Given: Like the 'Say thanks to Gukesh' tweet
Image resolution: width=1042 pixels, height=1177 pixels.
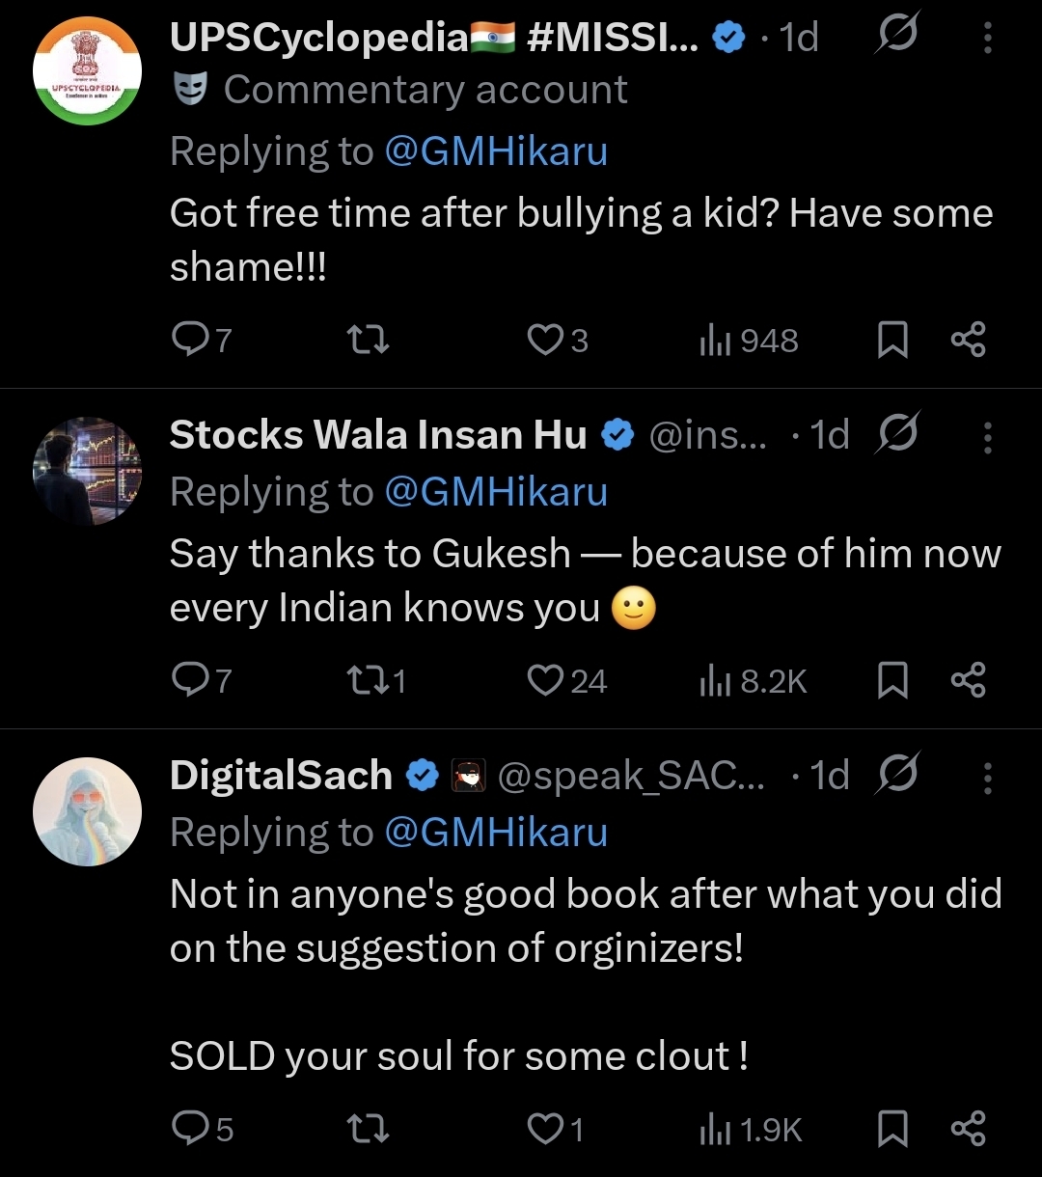Looking at the screenshot, I should [546, 681].
